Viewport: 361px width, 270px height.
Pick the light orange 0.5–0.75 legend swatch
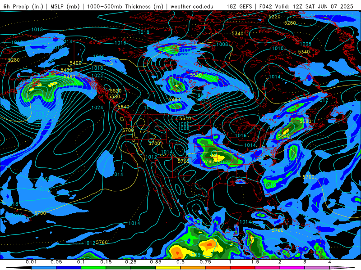[x=193, y=268]
